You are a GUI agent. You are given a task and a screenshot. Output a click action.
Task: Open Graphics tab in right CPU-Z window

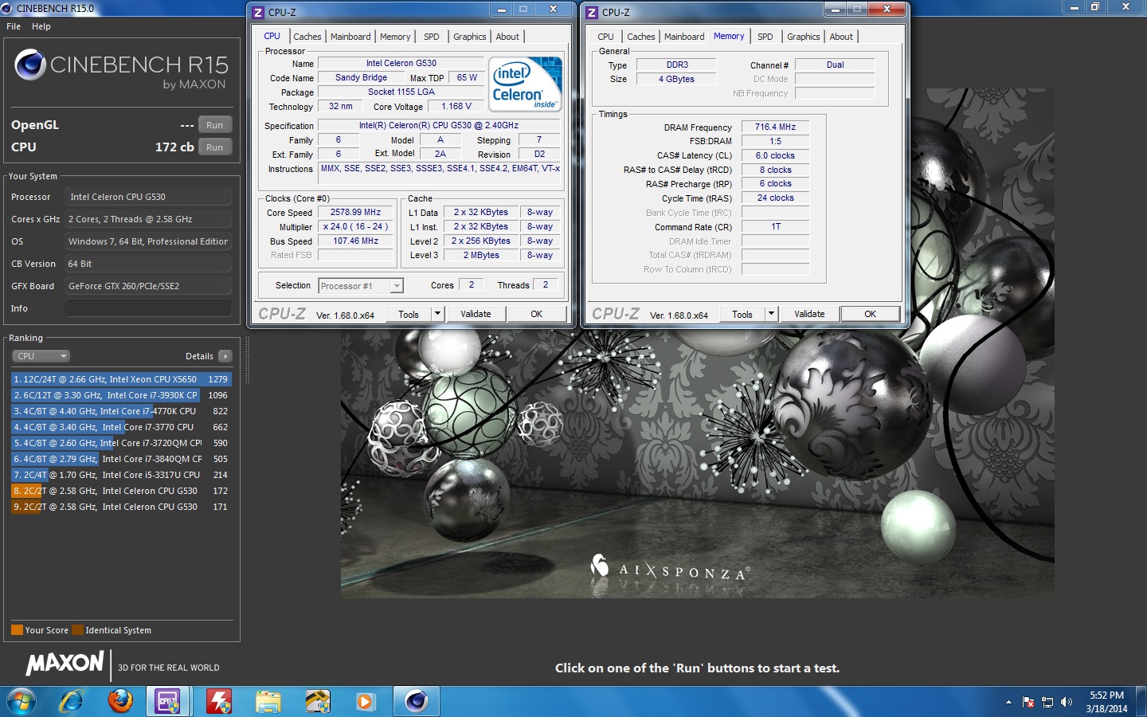(x=804, y=37)
